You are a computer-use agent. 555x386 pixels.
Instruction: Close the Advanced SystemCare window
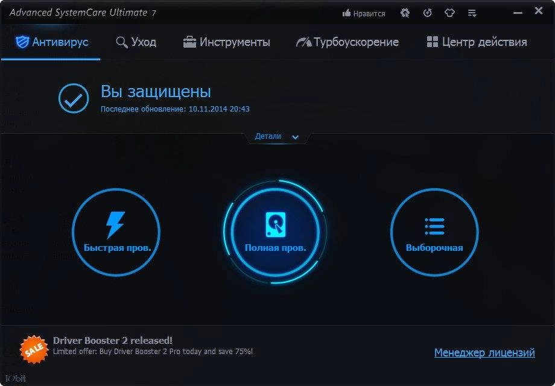click(539, 11)
